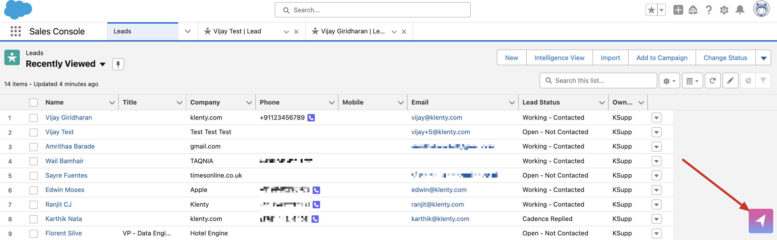Check the box for Karthik Nata
The height and width of the screenshot is (240, 777).
pyautogui.click(x=33, y=219)
